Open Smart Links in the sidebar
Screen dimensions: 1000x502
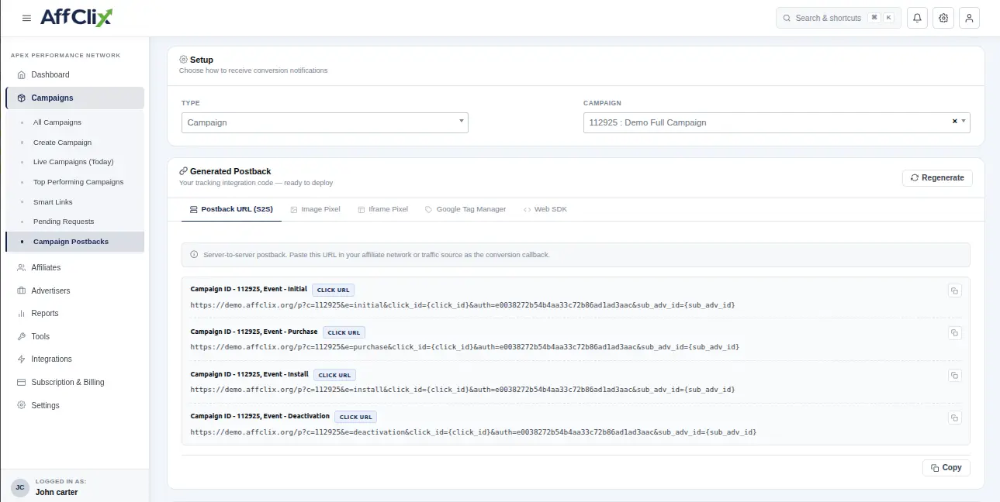pos(74,202)
